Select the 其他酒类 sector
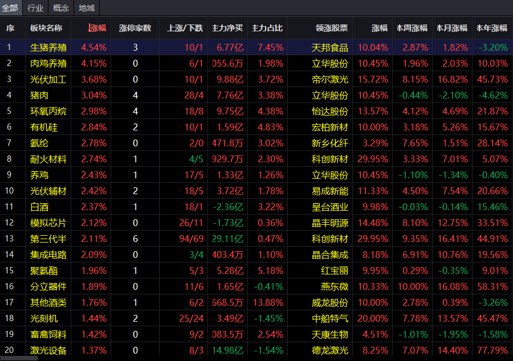The image size is (513, 361). pos(48,302)
